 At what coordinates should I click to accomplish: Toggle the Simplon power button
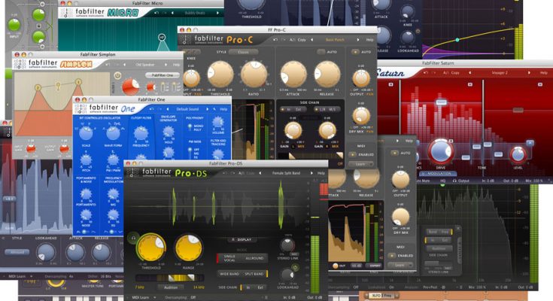tap(117, 75)
